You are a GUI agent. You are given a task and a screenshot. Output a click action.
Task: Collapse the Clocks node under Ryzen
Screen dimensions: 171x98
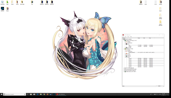125,57
